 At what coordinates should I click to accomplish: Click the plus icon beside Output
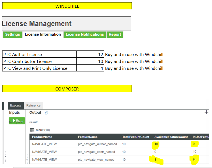pyautogui.click(x=206, y=112)
